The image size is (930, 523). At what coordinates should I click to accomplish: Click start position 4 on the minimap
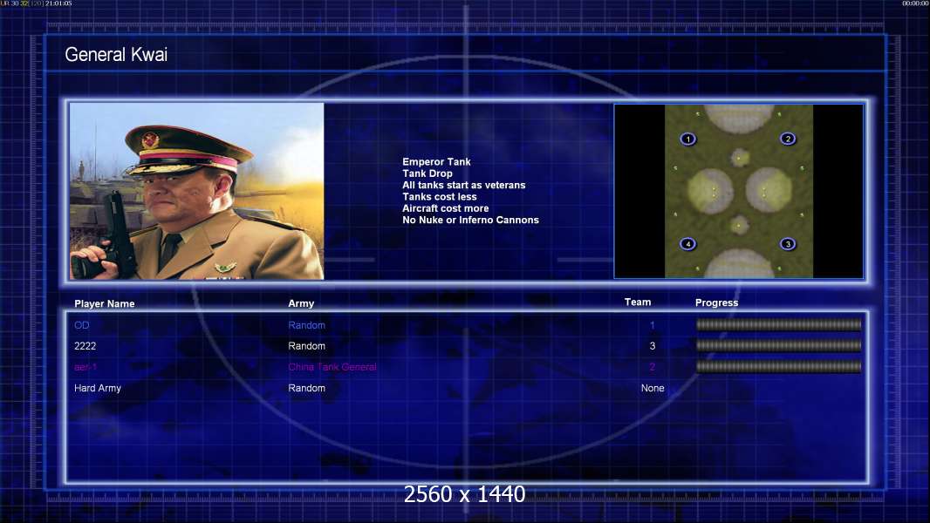tap(688, 243)
